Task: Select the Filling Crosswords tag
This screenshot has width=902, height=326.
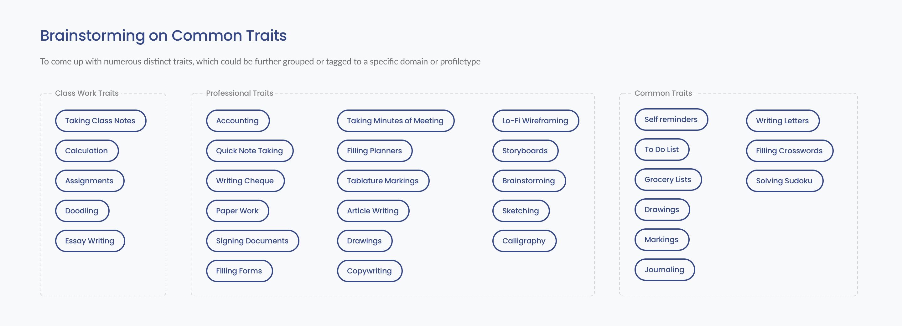Action: pyautogui.click(x=790, y=151)
